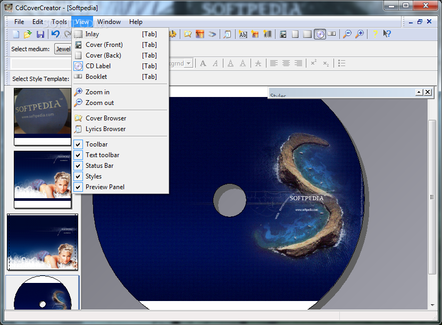The image size is (442, 325).
Task: Choose Booklet in the View menu
Action: click(121, 77)
